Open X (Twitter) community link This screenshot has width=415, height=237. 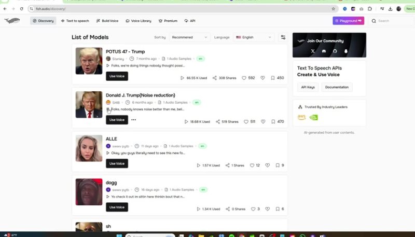[313, 51]
